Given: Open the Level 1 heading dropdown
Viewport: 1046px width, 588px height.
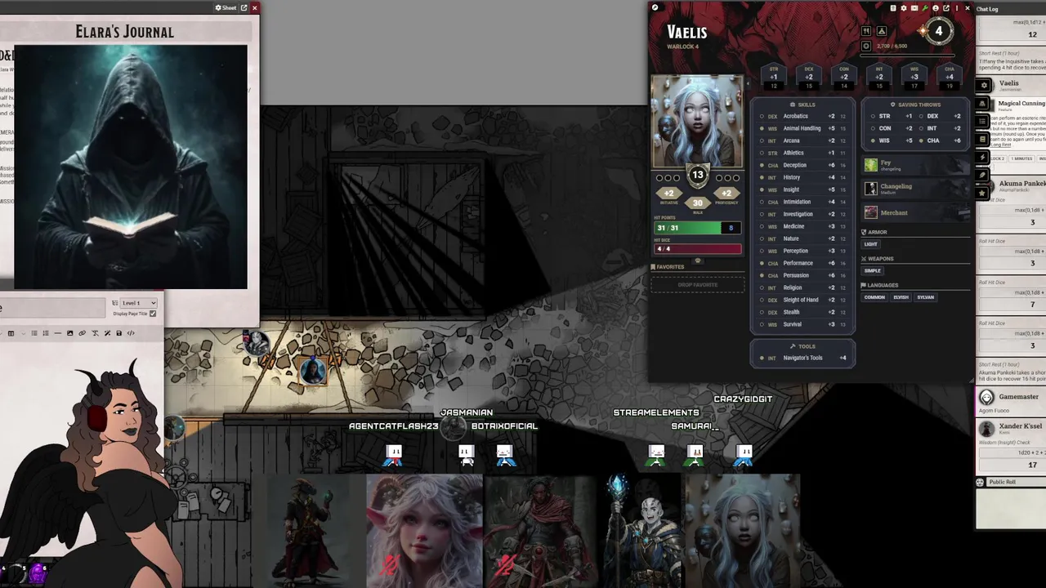Looking at the screenshot, I should point(138,303).
